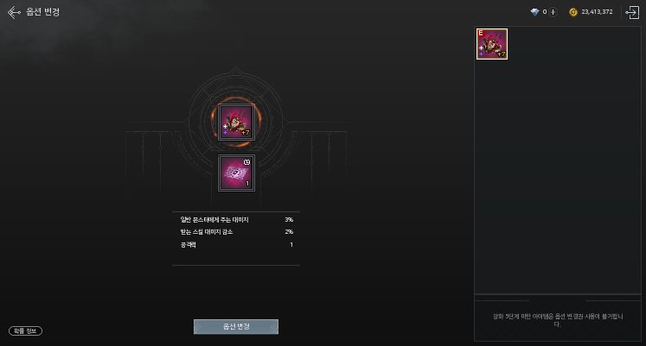The width and height of the screenshot is (646, 346).
Task: Click the diamond count showing 0
Action: pyautogui.click(x=544, y=12)
